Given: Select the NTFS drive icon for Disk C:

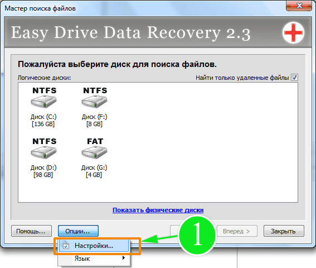Looking at the screenshot, I should pos(43,98).
